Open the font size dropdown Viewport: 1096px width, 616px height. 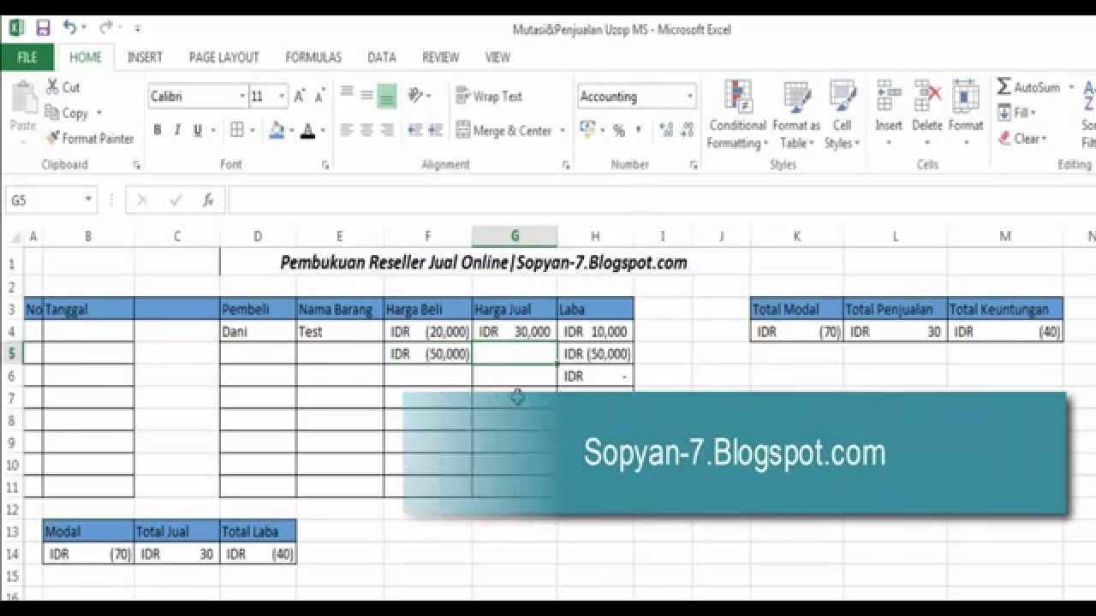282,97
